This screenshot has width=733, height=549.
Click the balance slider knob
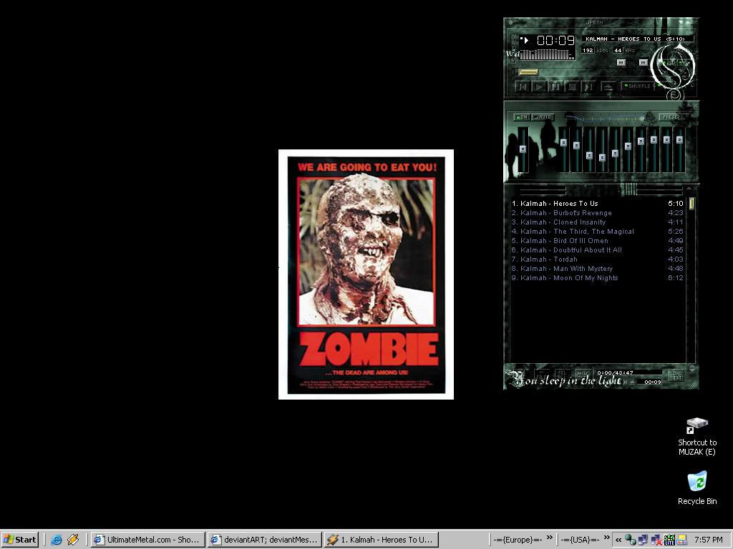coord(644,63)
